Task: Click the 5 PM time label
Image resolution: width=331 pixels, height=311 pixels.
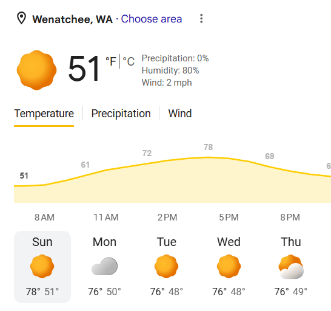Action: point(229,217)
